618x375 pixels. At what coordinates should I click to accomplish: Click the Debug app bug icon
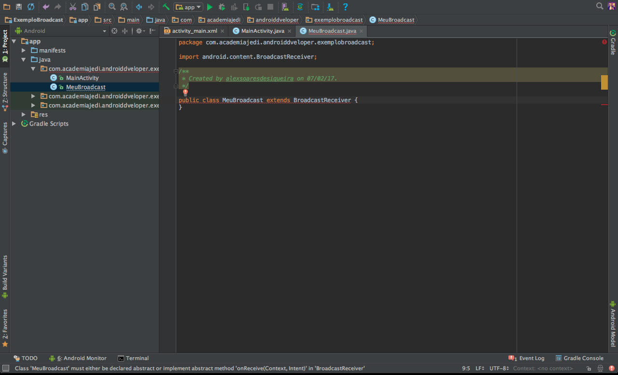point(222,7)
